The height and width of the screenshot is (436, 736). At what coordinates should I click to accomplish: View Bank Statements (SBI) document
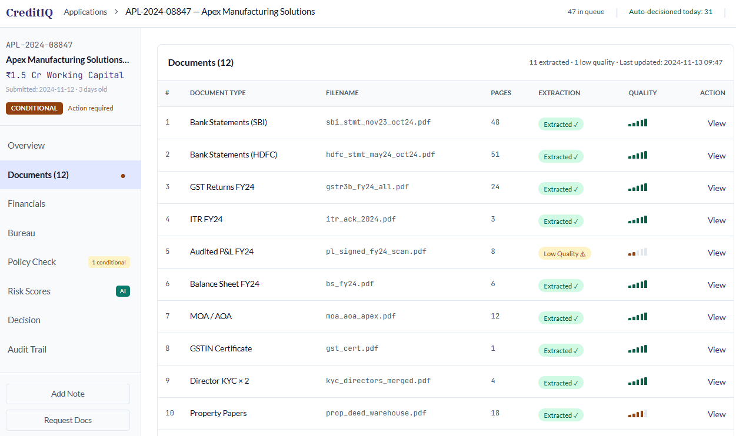click(717, 123)
